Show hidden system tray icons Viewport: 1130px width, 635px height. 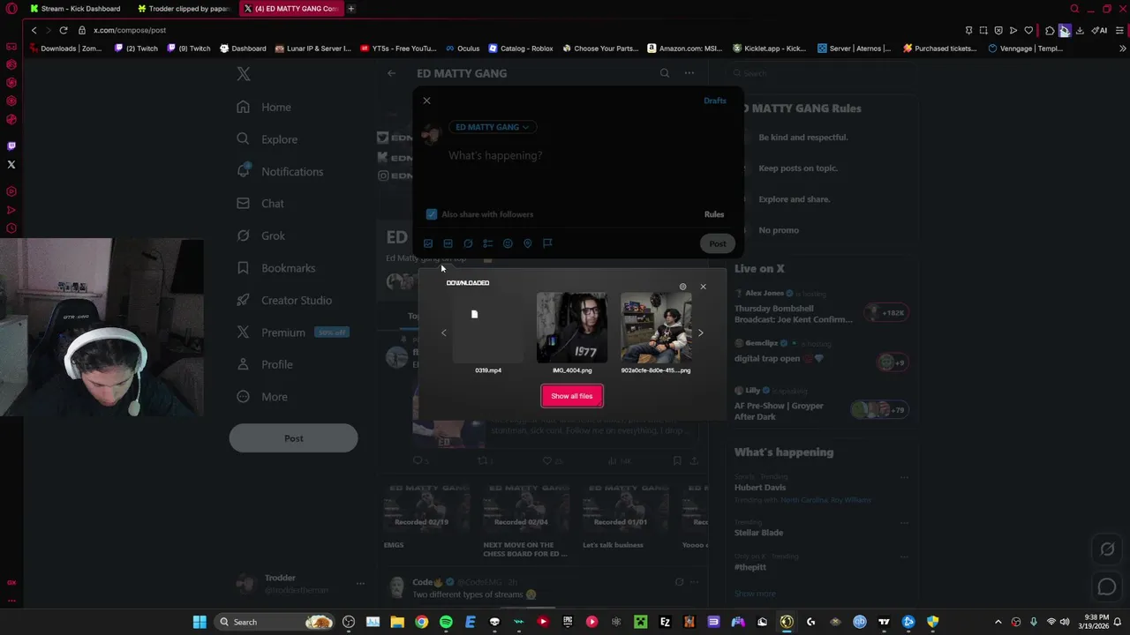coord(998,622)
